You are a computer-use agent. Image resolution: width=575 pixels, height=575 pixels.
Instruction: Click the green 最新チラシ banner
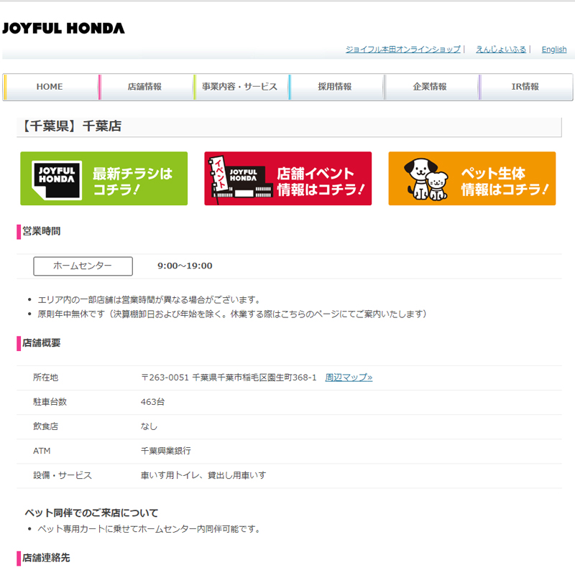pyautogui.click(x=104, y=179)
